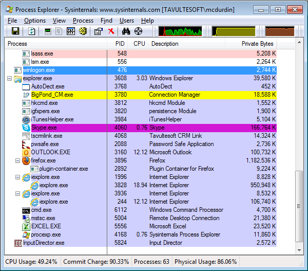Image resolution: width=308 pixels, height=271 pixels.
Task: Select the plugin-container.exe process
Action: pyautogui.click(x=64, y=169)
